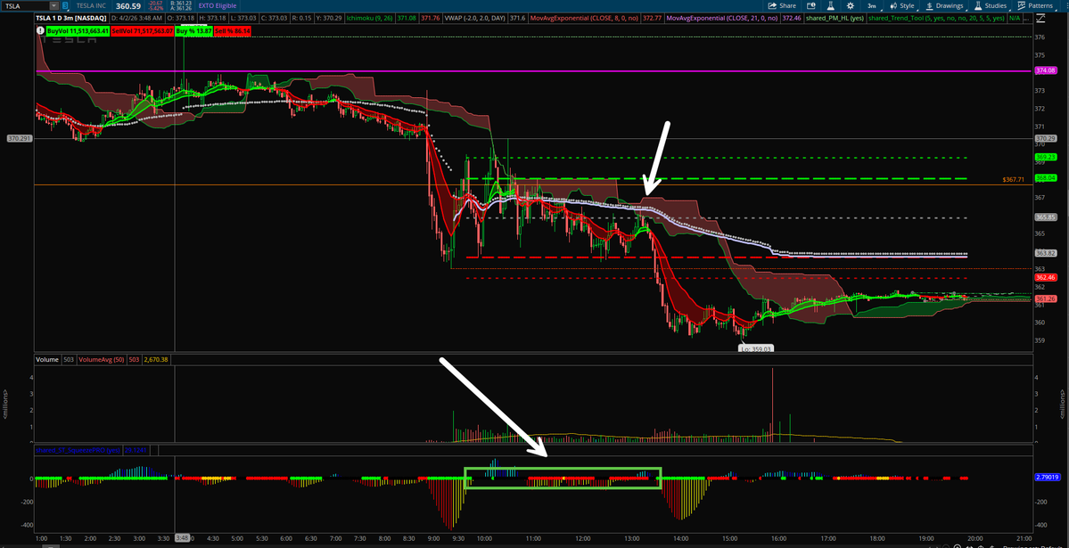
Task: Open the quick quote card icon
Action: click(x=810, y=5)
